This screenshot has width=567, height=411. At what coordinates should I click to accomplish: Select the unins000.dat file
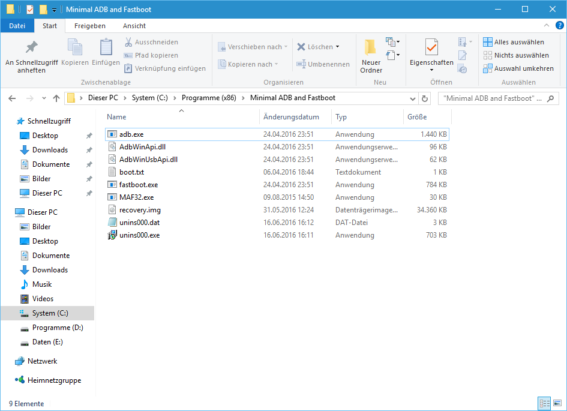277,223
